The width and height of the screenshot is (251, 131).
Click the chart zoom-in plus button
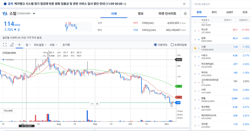pos(97,104)
